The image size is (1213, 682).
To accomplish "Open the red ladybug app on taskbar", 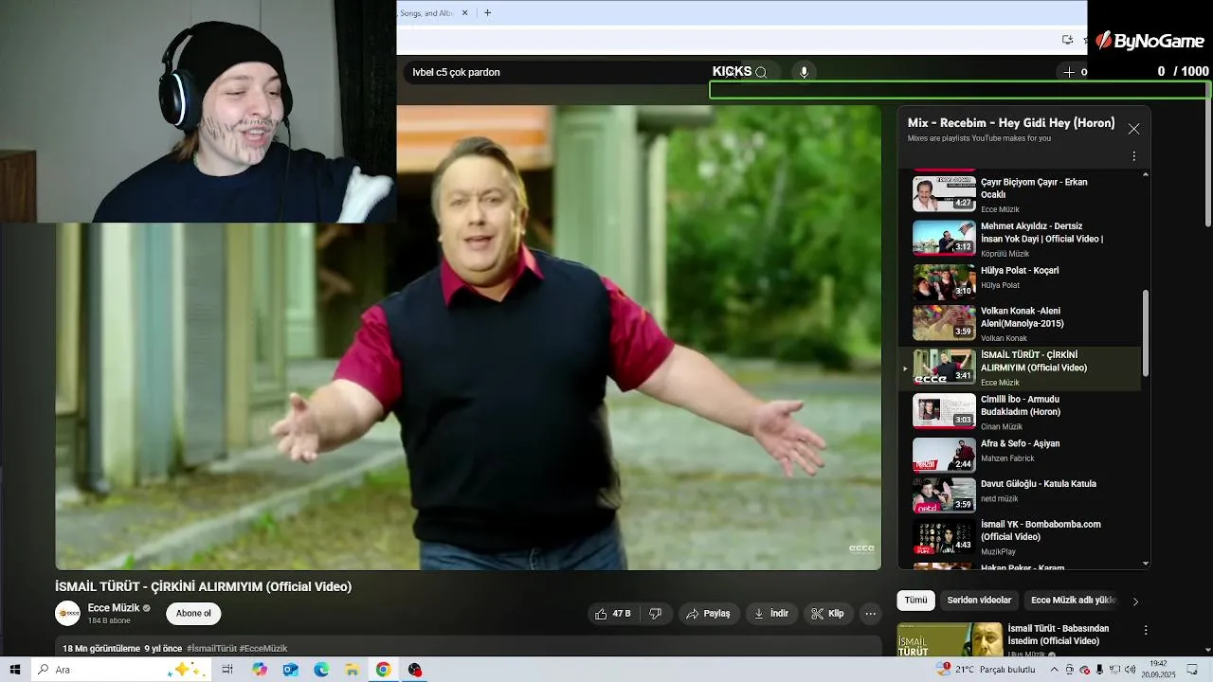I will pyautogui.click(x=414, y=670).
